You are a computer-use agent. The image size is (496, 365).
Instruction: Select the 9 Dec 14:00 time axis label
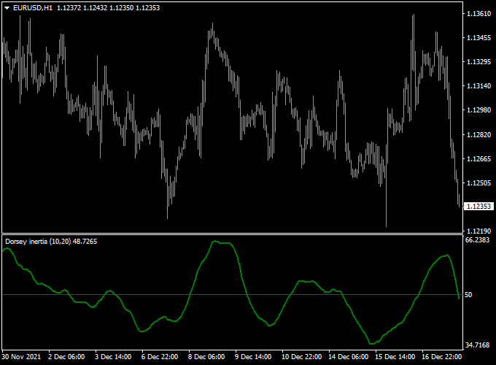pos(253,357)
